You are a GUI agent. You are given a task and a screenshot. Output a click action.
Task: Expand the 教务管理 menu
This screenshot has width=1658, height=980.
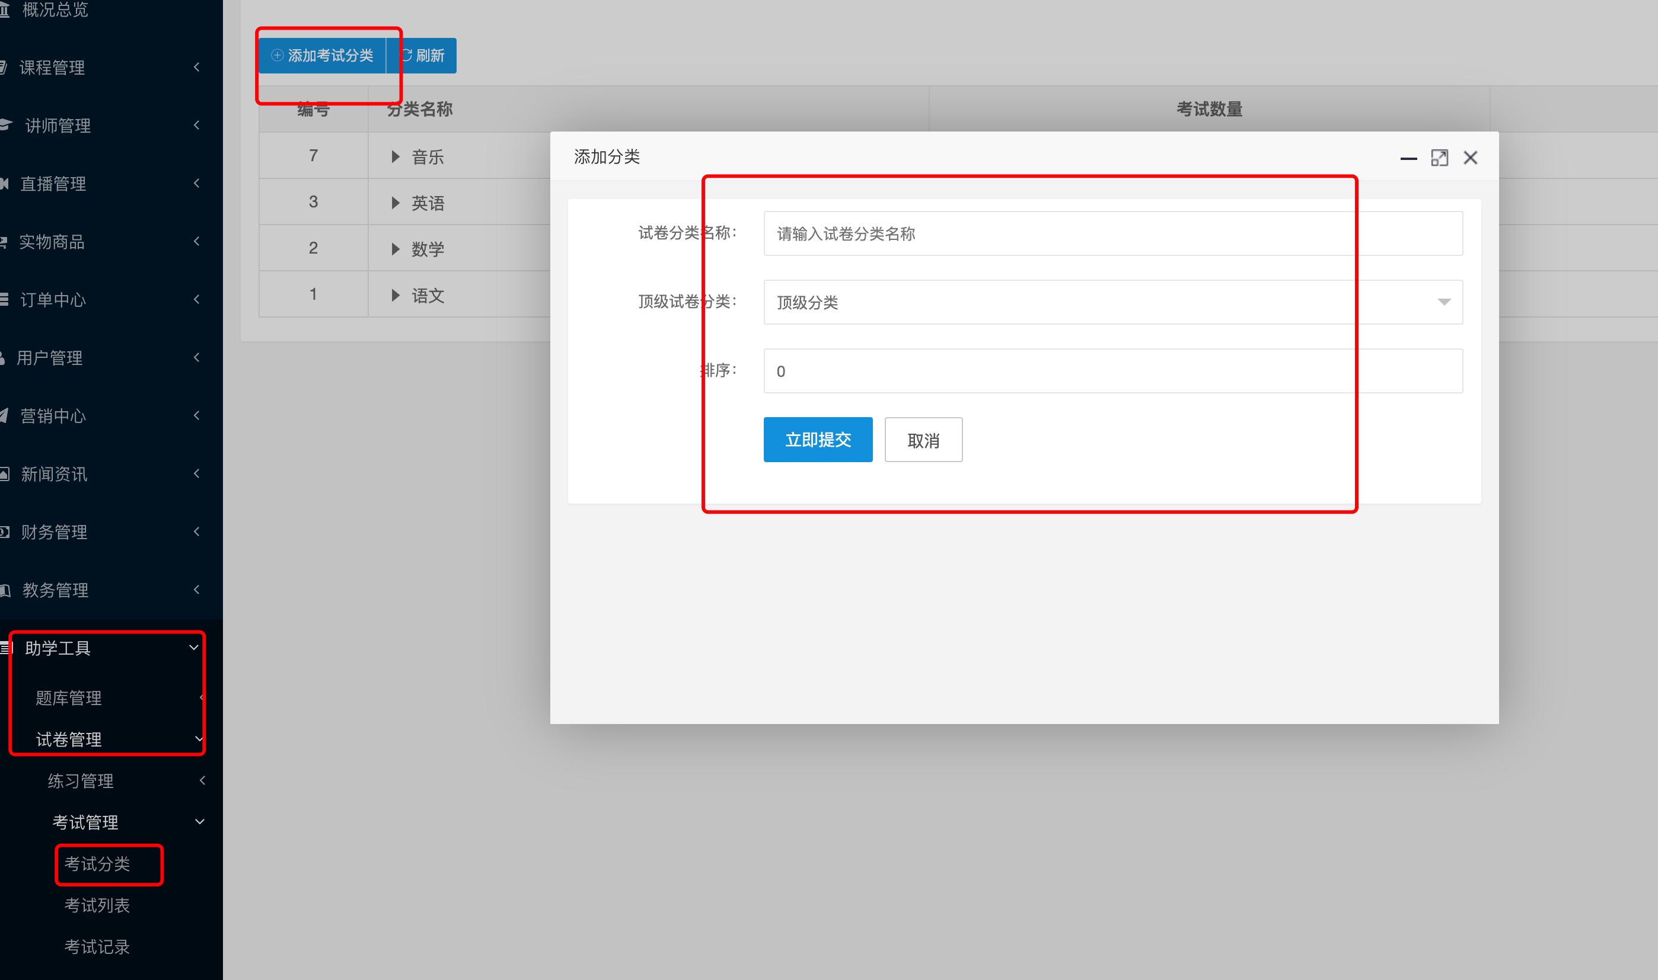111,590
